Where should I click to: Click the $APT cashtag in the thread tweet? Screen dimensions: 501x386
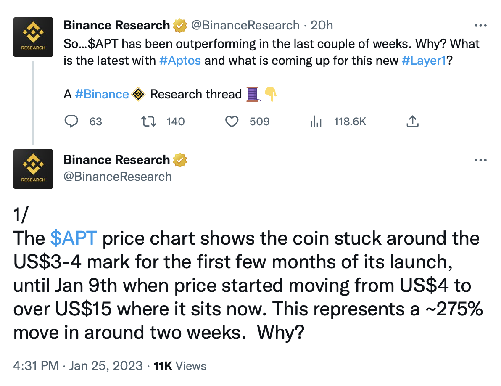[x=74, y=238]
